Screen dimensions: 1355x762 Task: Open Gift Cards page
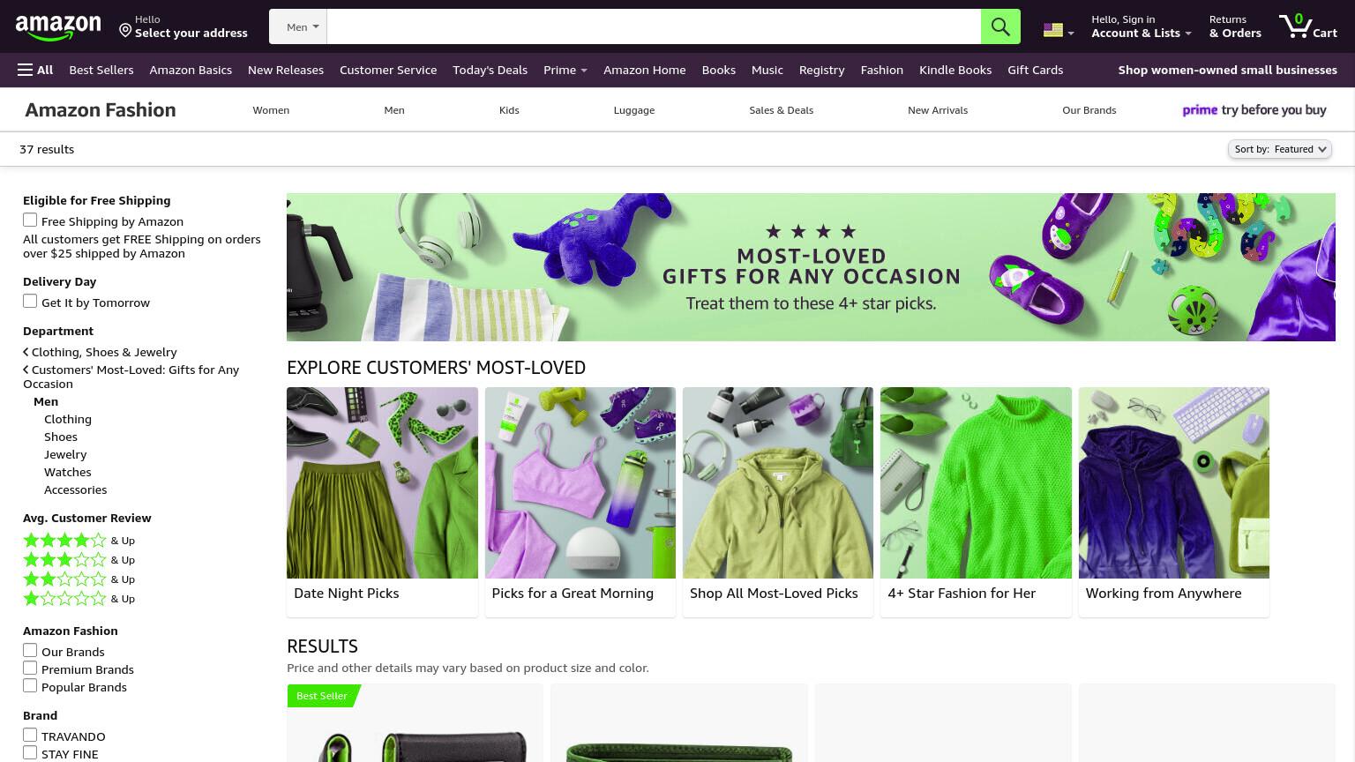[1036, 70]
